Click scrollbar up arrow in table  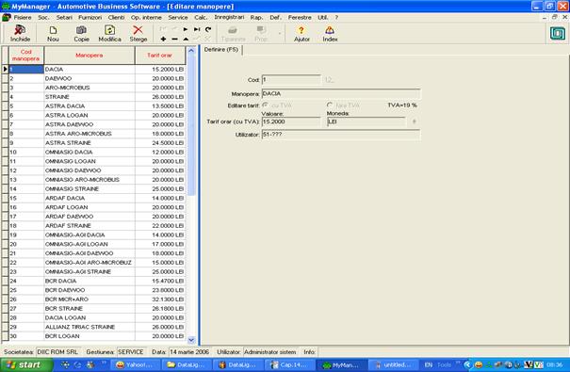coord(191,51)
